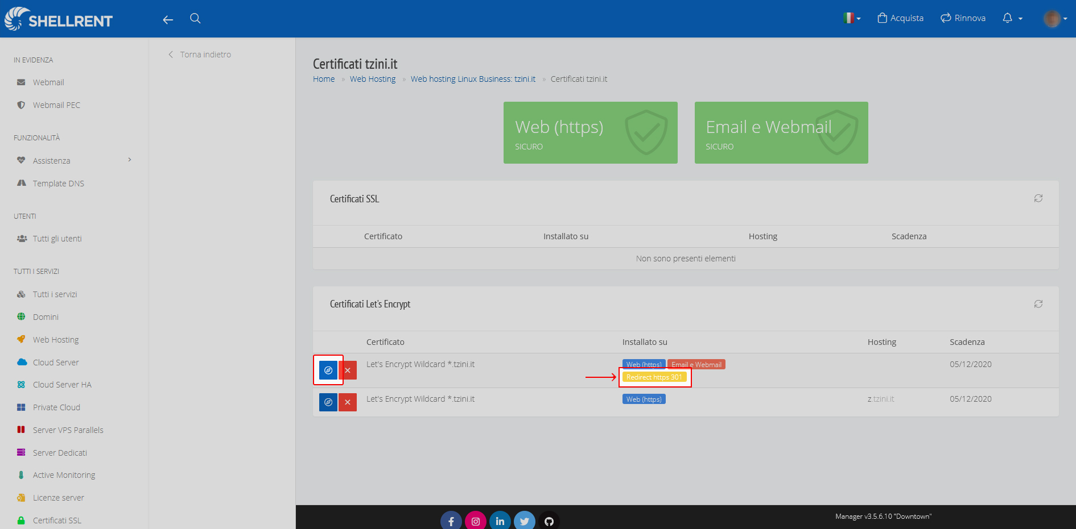Click the Tutti gli utenti people icon
The image size is (1076, 529).
(x=22, y=239)
